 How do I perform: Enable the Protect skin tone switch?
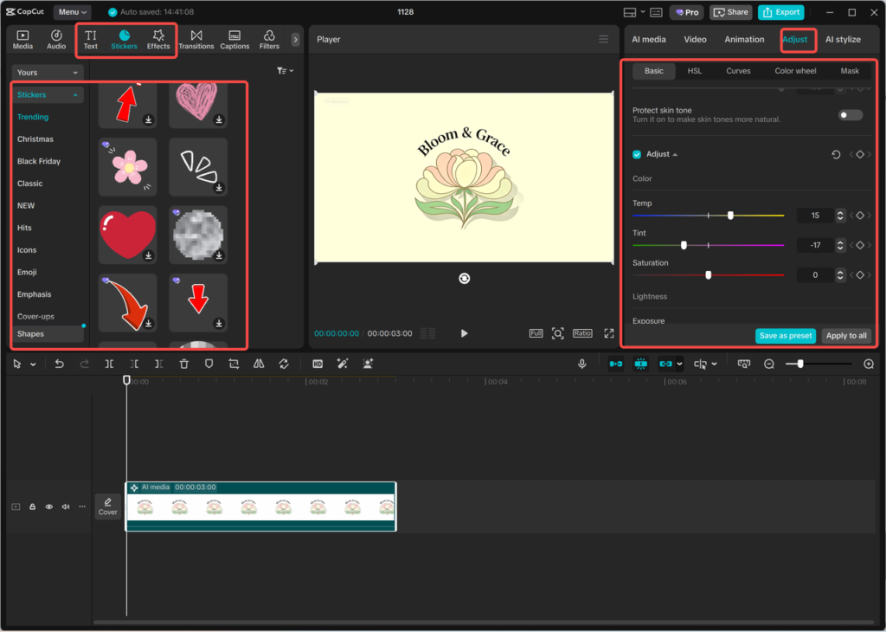849,114
